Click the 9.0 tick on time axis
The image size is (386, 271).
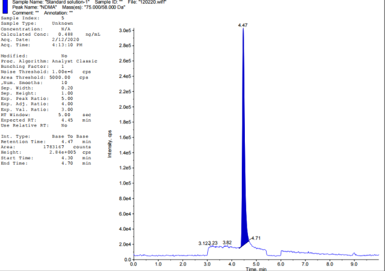pos(354,264)
